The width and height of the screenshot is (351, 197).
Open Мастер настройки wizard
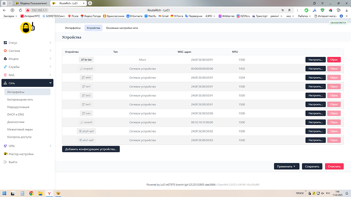pyautogui.click(x=21, y=154)
